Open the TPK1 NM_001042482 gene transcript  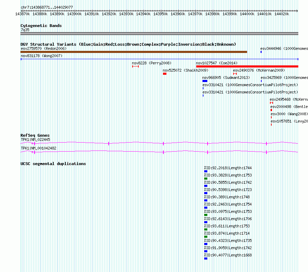(x=159, y=152)
